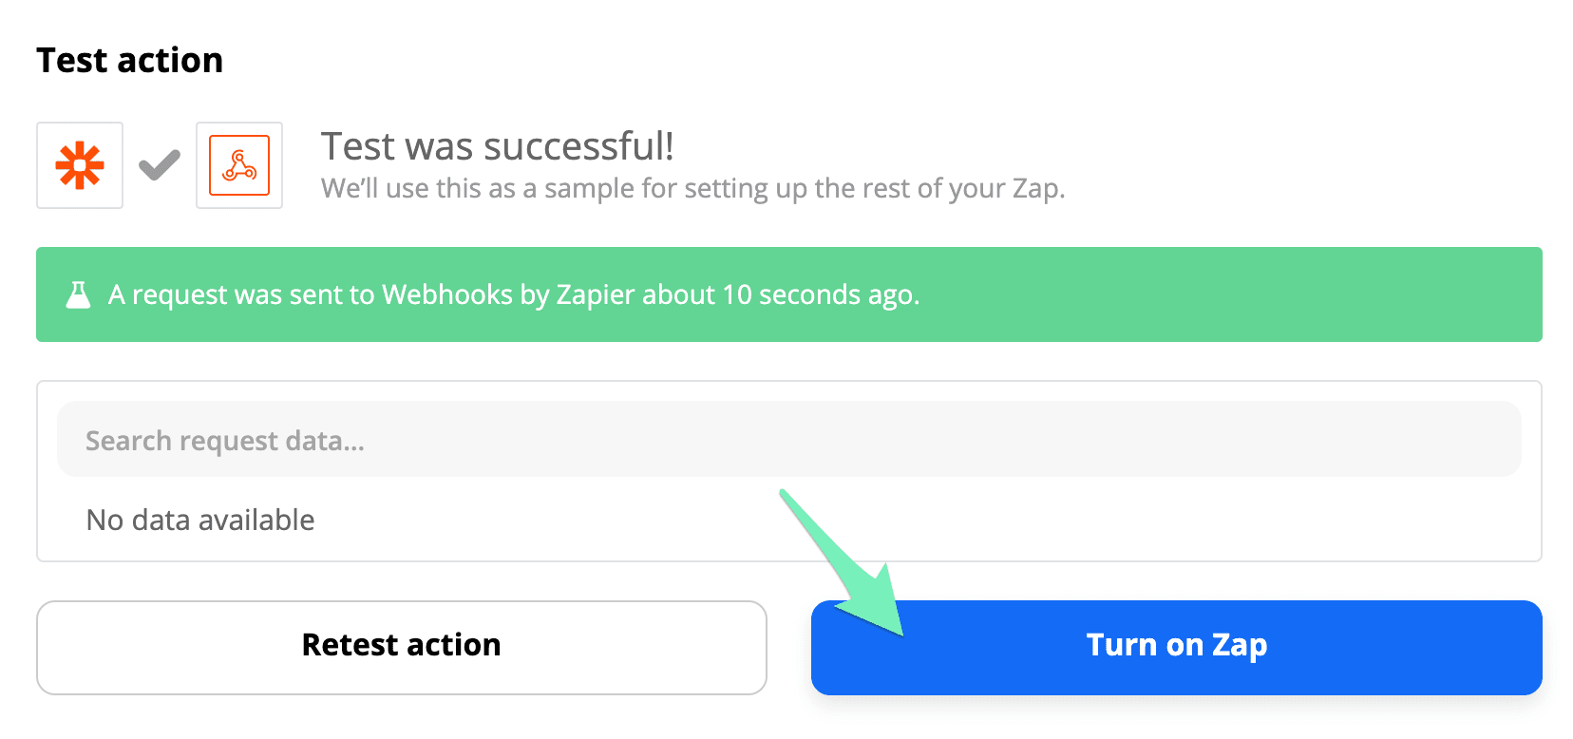Click the gray checkmark between app icons
Viewport: 1573px width, 739px height.
click(x=160, y=165)
